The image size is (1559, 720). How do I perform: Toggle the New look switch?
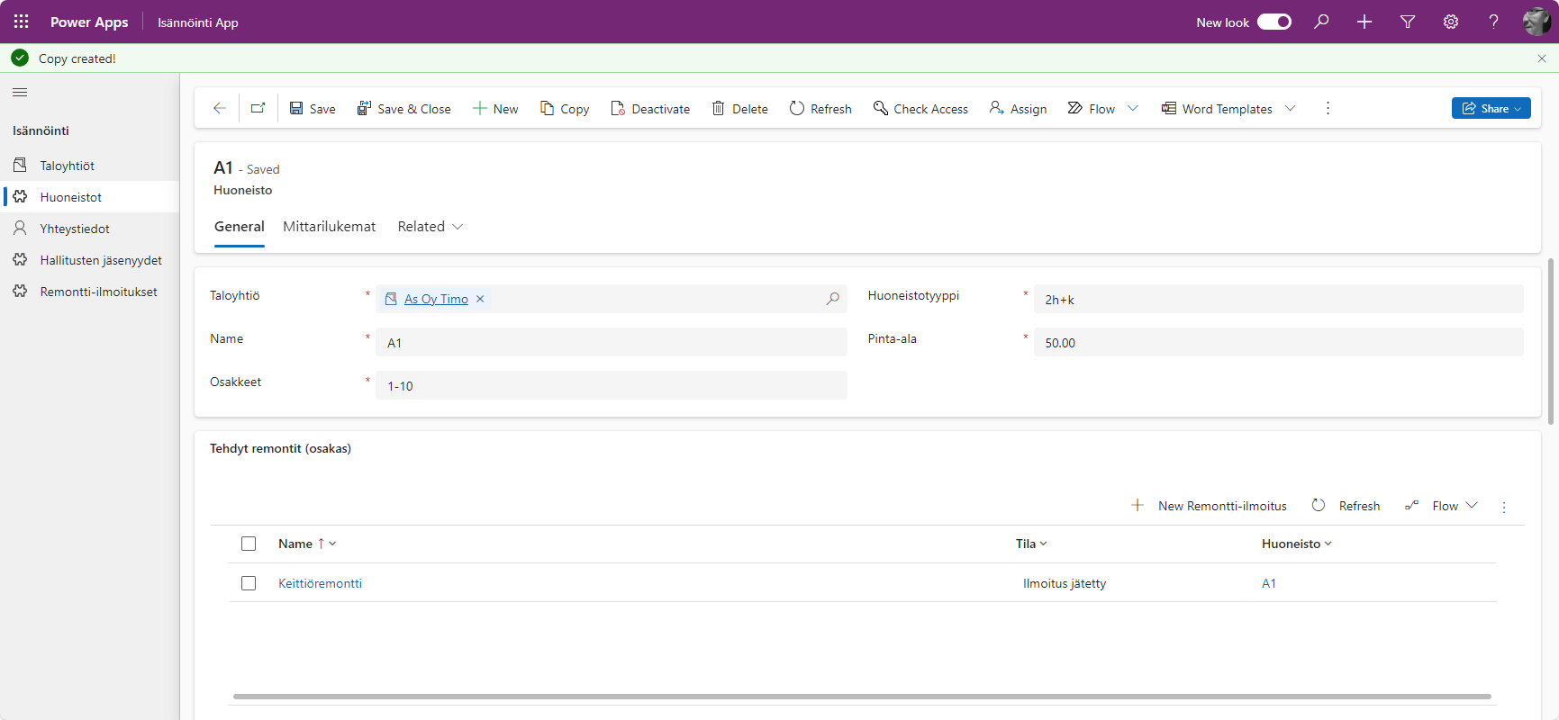click(x=1273, y=22)
